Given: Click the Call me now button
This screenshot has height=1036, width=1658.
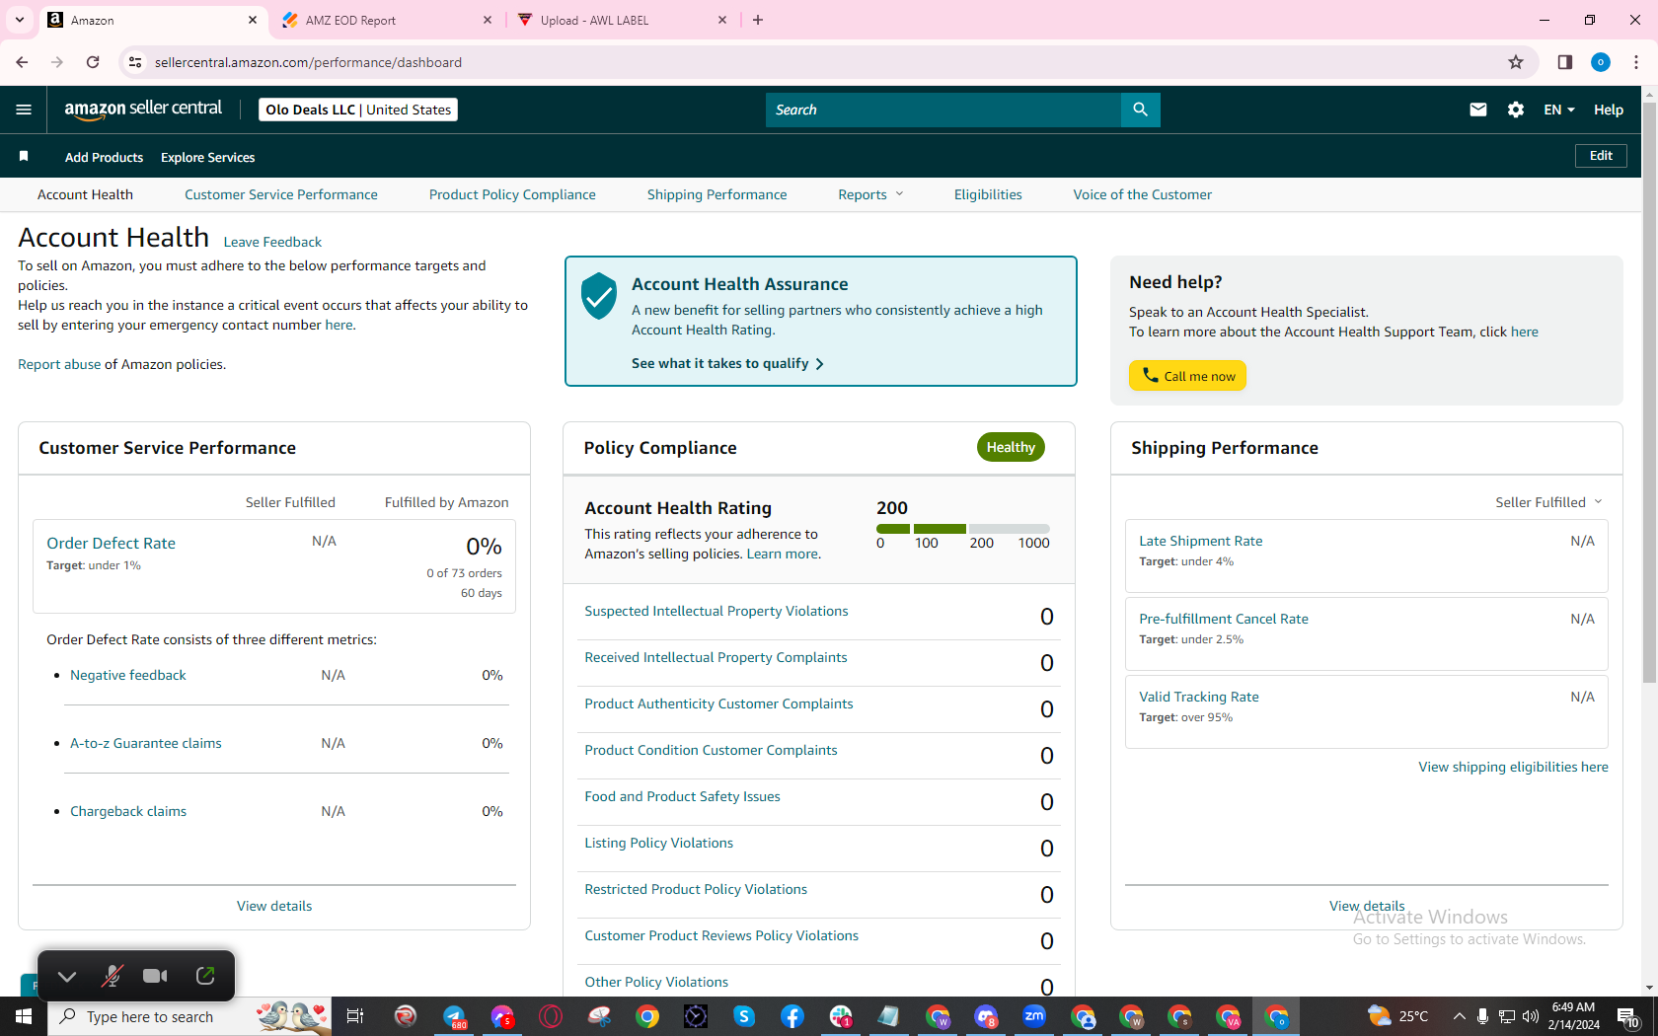Looking at the screenshot, I should (x=1187, y=376).
